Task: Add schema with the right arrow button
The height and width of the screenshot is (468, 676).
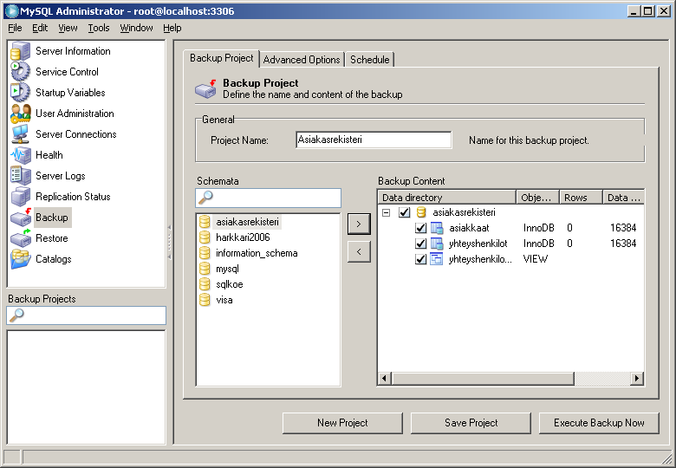Action: [x=359, y=224]
